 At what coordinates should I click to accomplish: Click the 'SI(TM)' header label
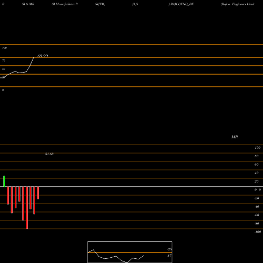(x=100, y=4)
